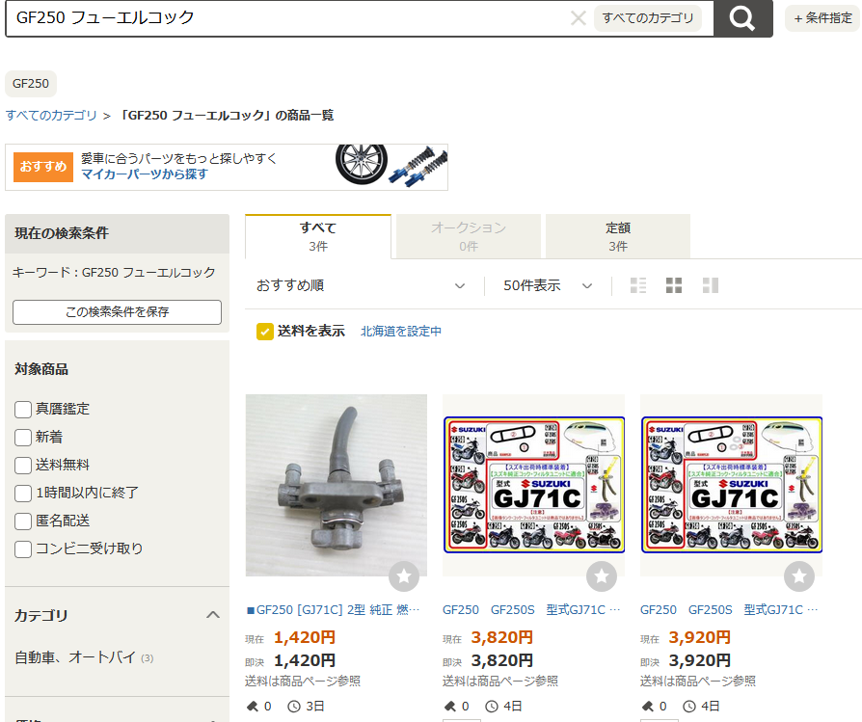862x722 pixels.
Task: Click the bid gavel icon of 3,820円 item
Action: point(449,707)
